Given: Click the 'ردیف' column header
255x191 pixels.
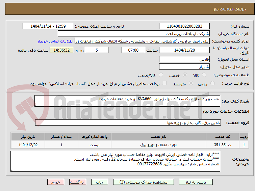Looking at the screenshot, I should coord(244,137).
